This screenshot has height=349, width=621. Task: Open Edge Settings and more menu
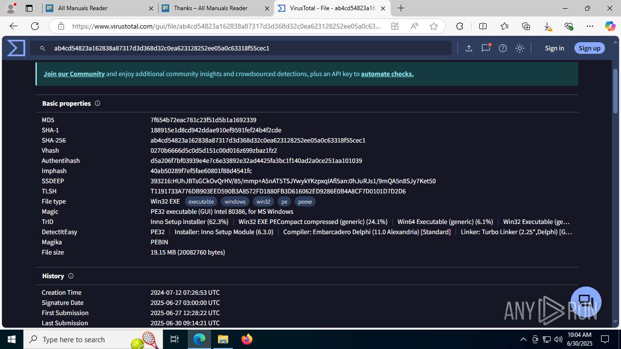(x=590, y=26)
